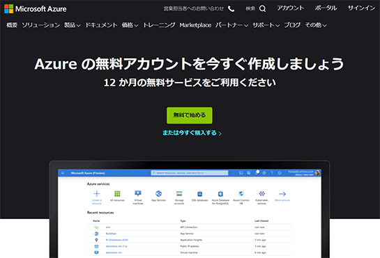Open search via the magnifier icon
This screenshot has height=258, width=380.
(x=262, y=9)
